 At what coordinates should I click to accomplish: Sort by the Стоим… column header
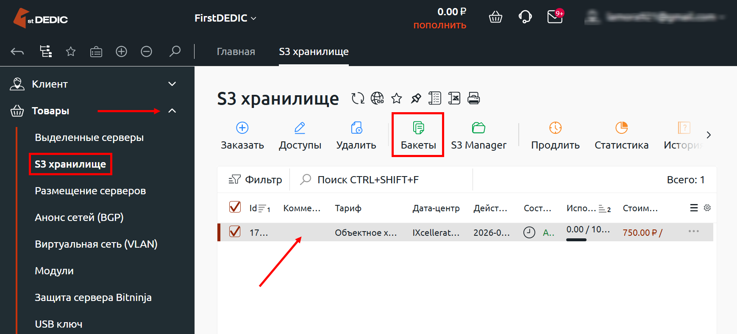640,208
